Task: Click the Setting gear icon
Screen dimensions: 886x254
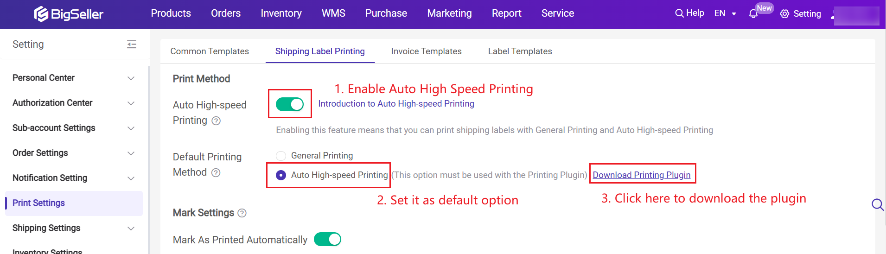Action: click(x=784, y=14)
